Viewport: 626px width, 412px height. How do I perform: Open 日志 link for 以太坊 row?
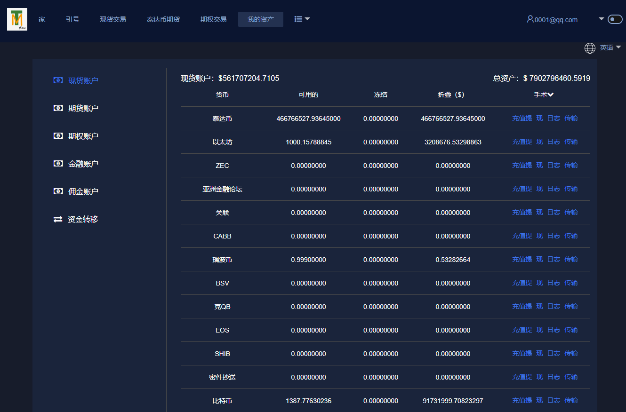click(x=554, y=142)
